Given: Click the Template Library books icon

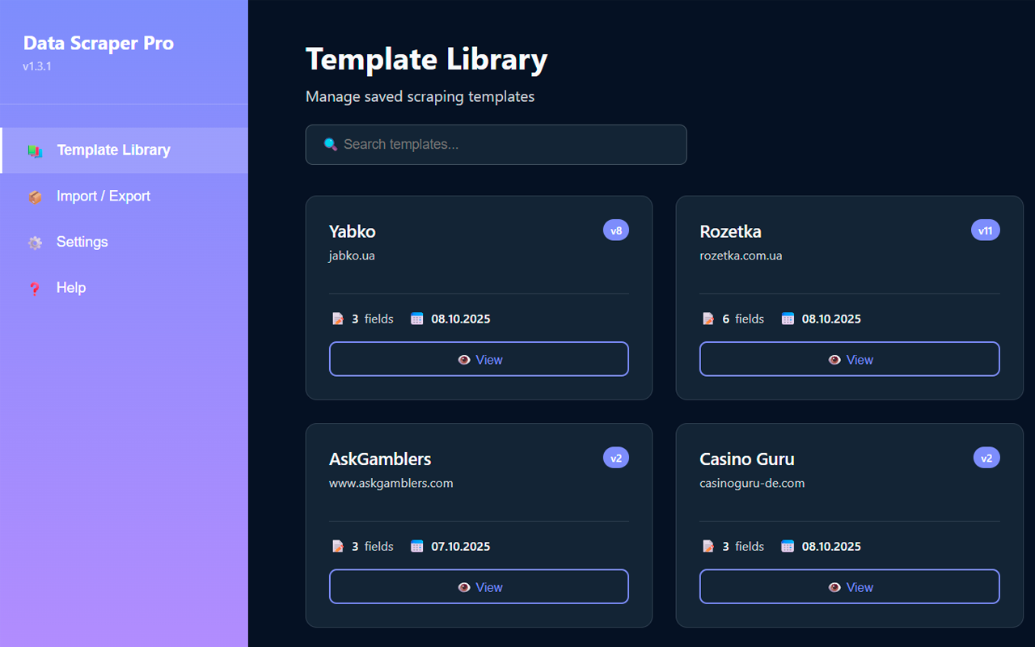Looking at the screenshot, I should tap(35, 150).
